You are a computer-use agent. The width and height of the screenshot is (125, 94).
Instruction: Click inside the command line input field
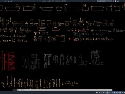pos(66,90)
